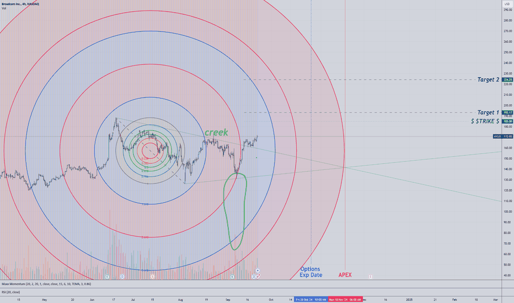This screenshot has height=303, width=514.
Task: Select the Maxx Momentum indicator legend
Action: click(46, 284)
